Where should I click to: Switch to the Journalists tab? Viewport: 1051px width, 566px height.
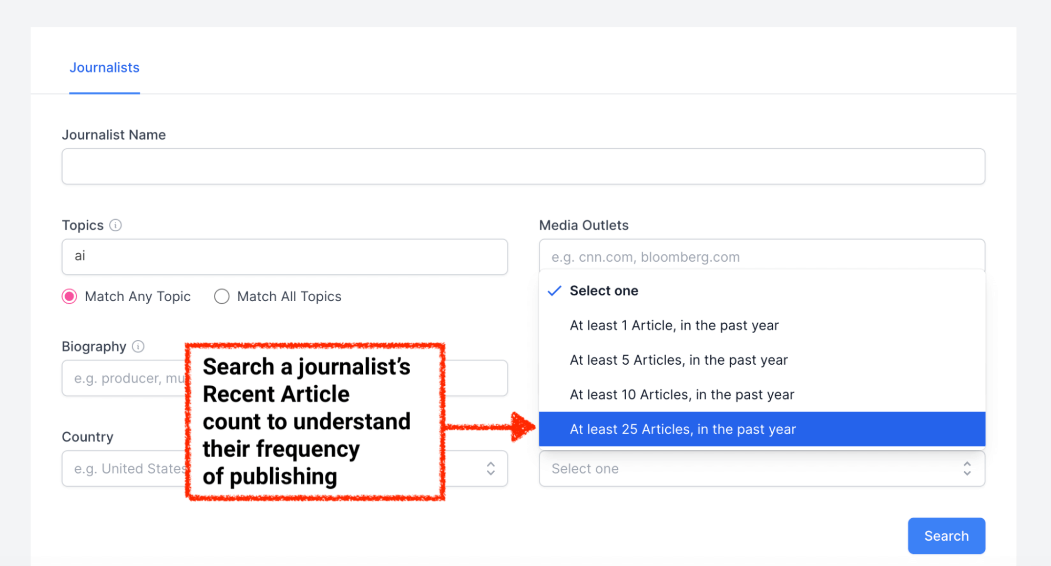tap(104, 67)
